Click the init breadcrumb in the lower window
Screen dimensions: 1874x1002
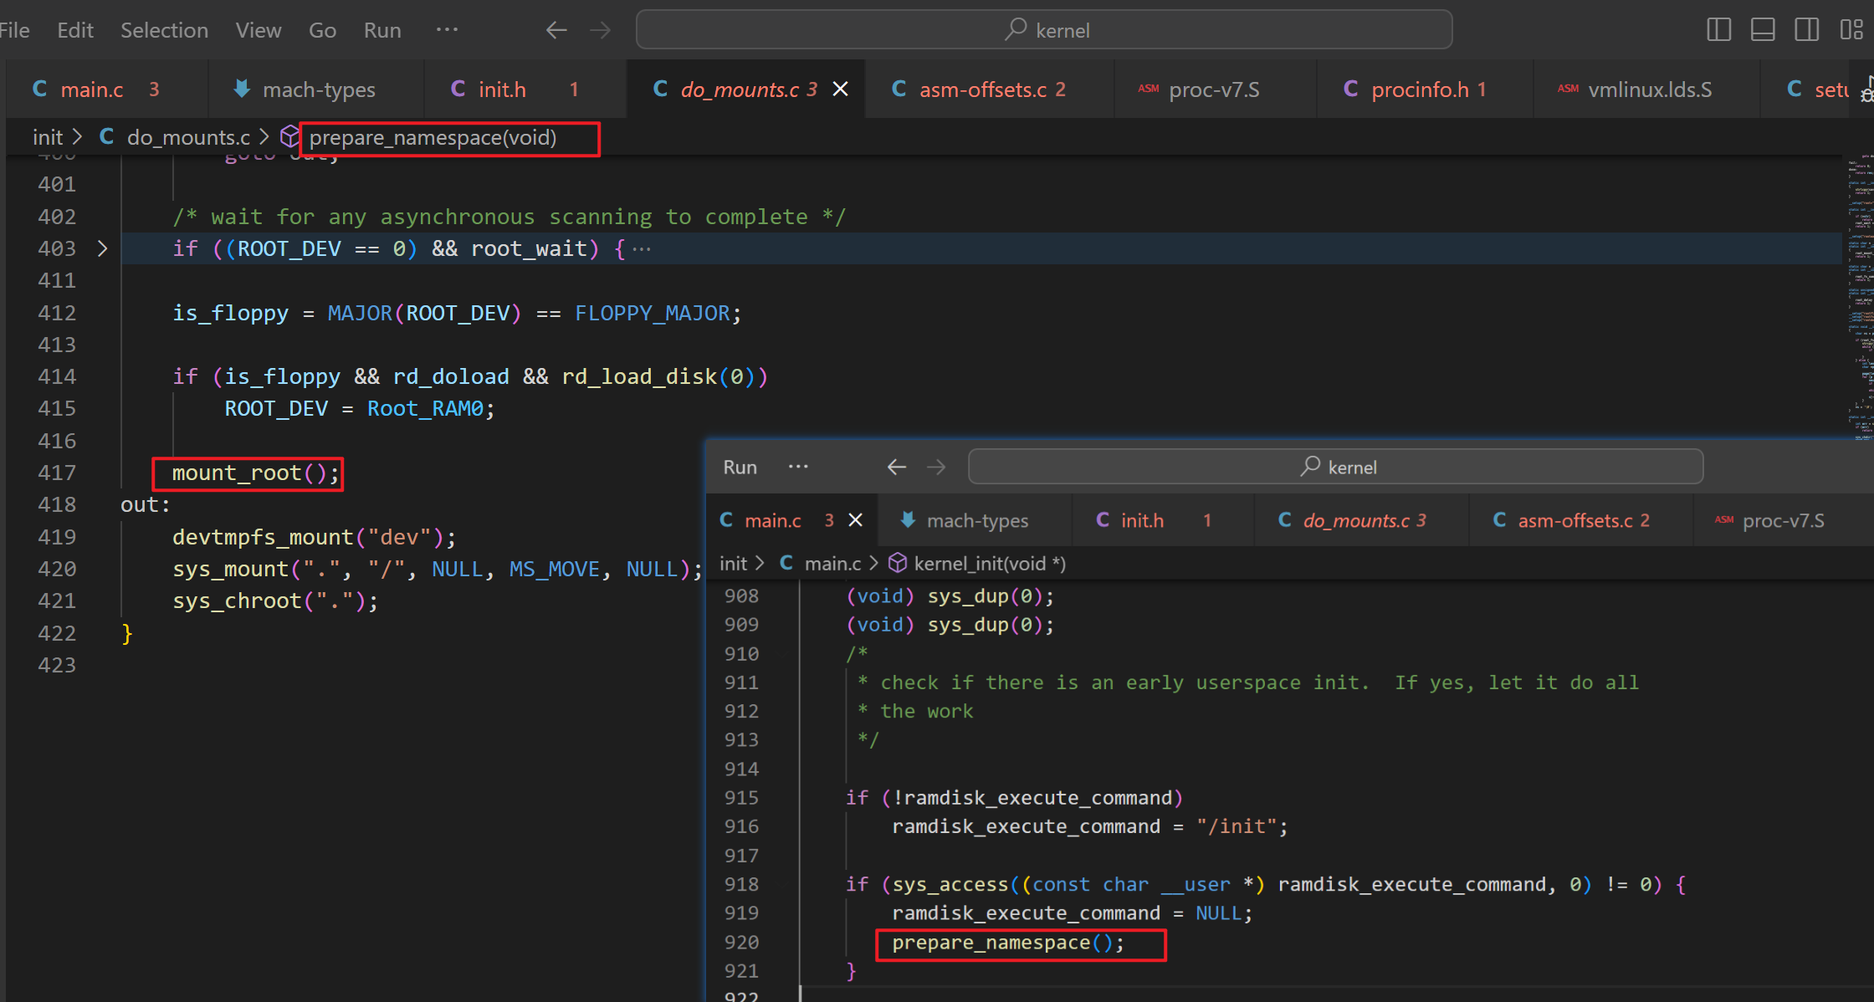[733, 564]
